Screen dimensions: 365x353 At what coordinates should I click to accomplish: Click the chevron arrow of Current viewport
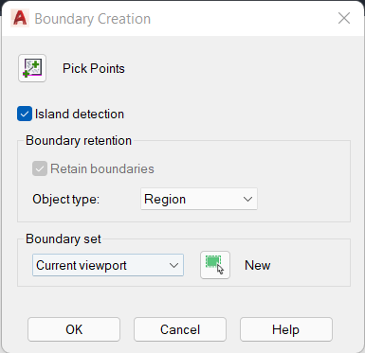click(x=173, y=265)
